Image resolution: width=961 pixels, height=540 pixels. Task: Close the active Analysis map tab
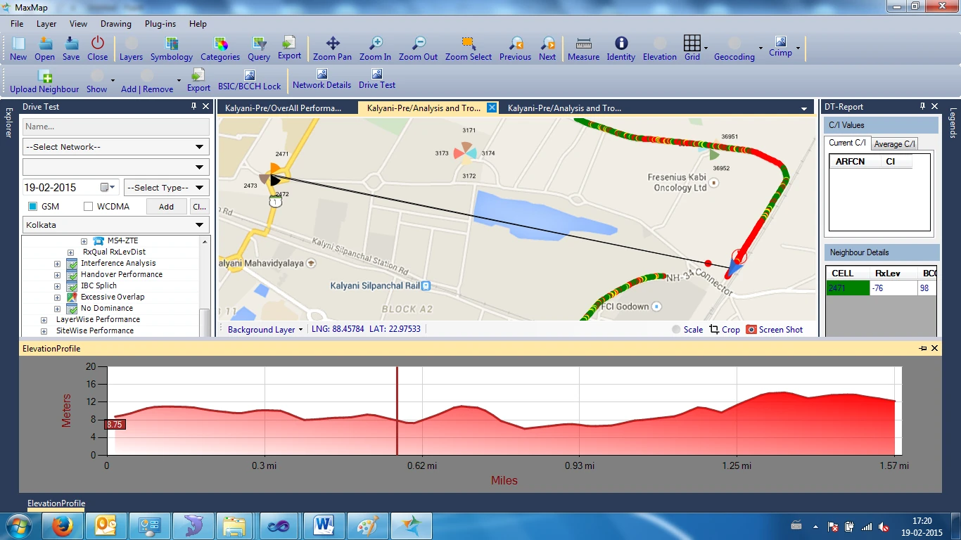[x=492, y=108]
